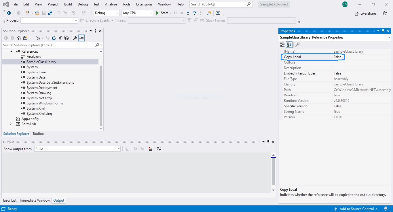Expand the Form1.vb tree node
The image size is (393, 212).
11,124
